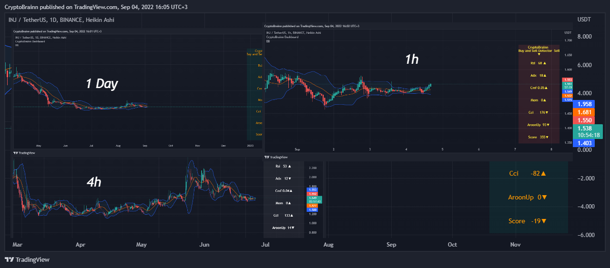
Task: Click 'Jul' on the bottom main time axis
Action: point(265,245)
